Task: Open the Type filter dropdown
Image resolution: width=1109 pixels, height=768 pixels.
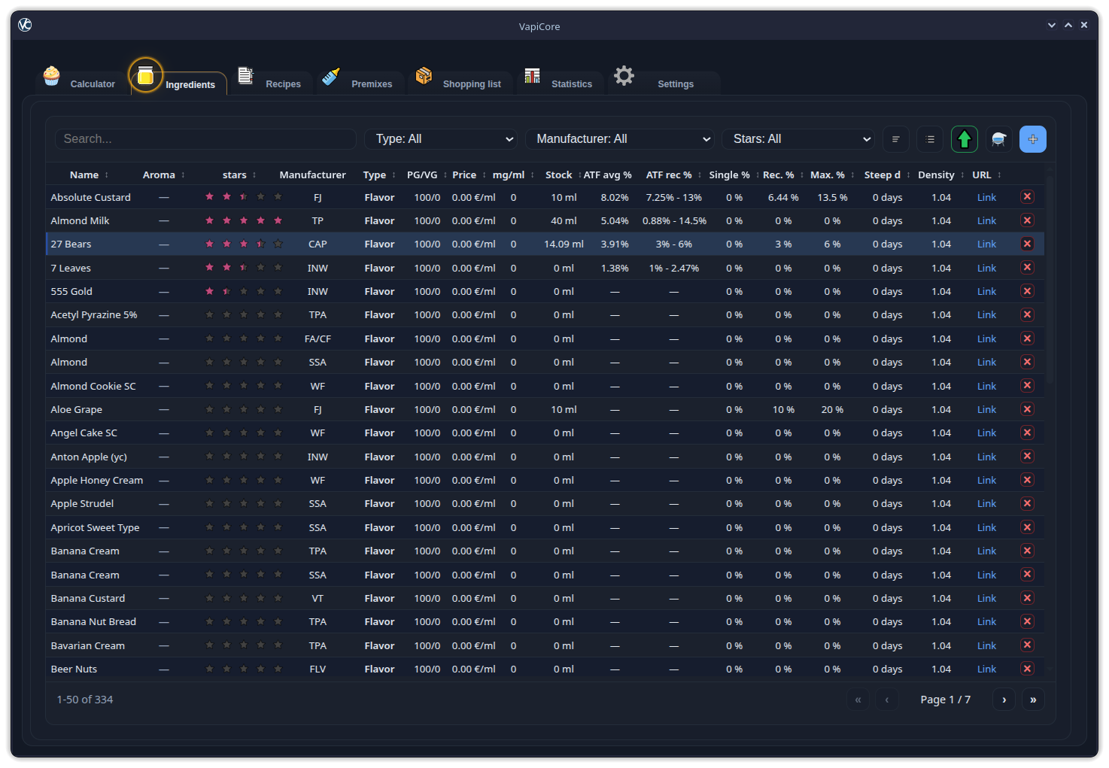Action: pyautogui.click(x=441, y=139)
